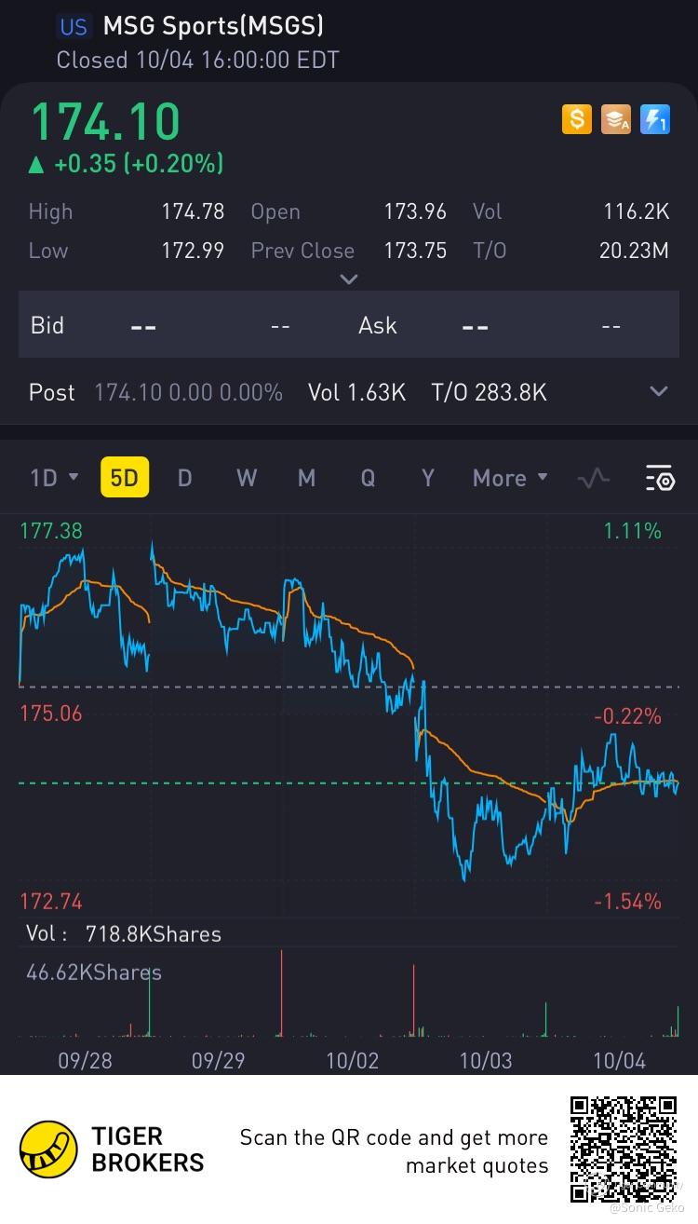The image size is (698, 1224).
Task: Select the yearly Y chart tab
Action: point(428,479)
